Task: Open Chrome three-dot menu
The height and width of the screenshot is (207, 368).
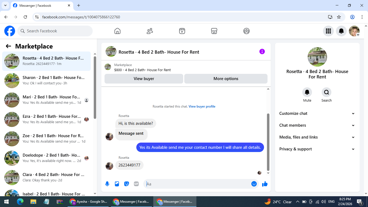Action: pos(362,17)
